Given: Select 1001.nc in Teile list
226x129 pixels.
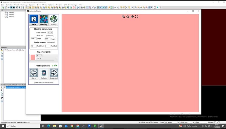Looking at the screenshot, I should (11, 14).
